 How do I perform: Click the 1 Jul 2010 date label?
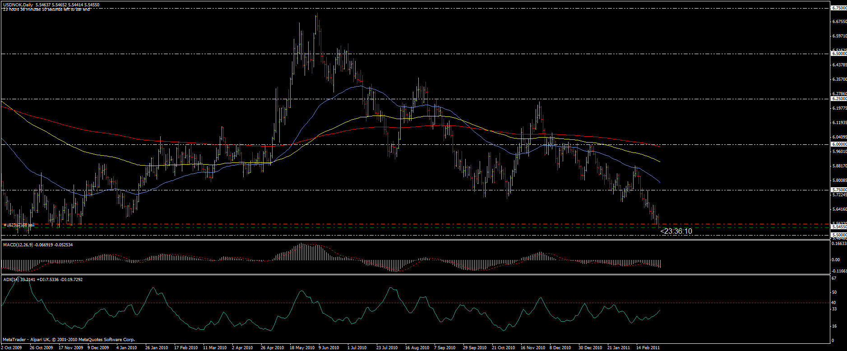pyautogui.click(x=357, y=348)
